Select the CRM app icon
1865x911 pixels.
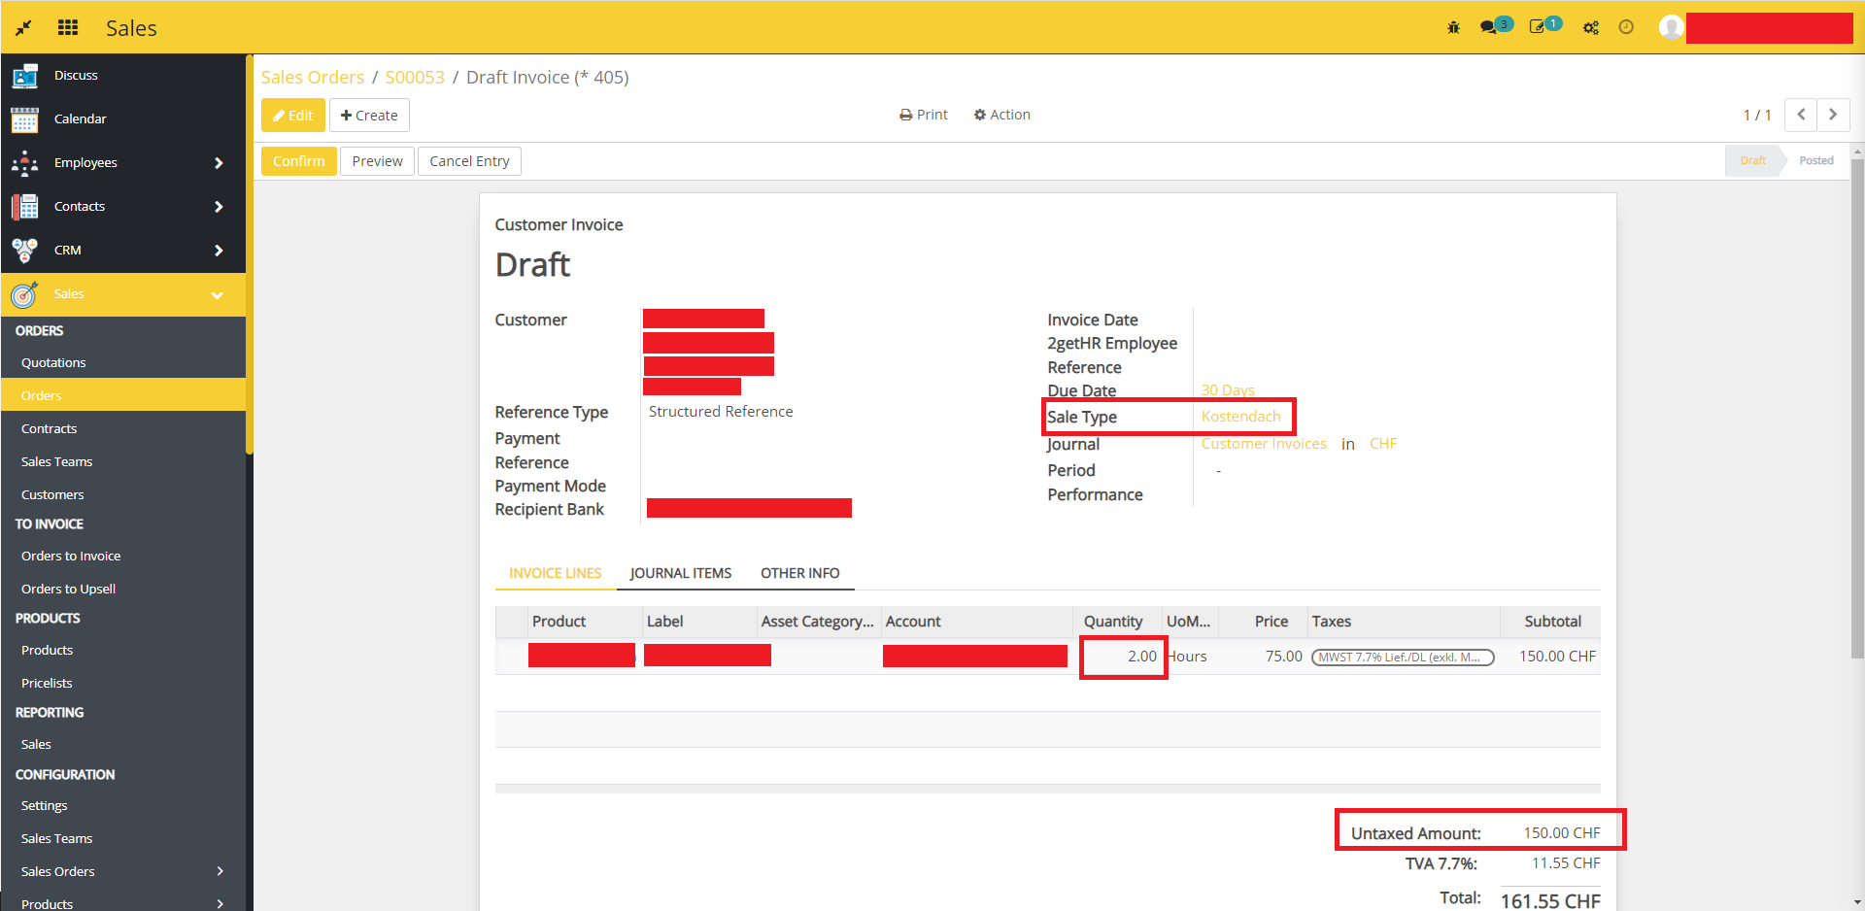24,250
